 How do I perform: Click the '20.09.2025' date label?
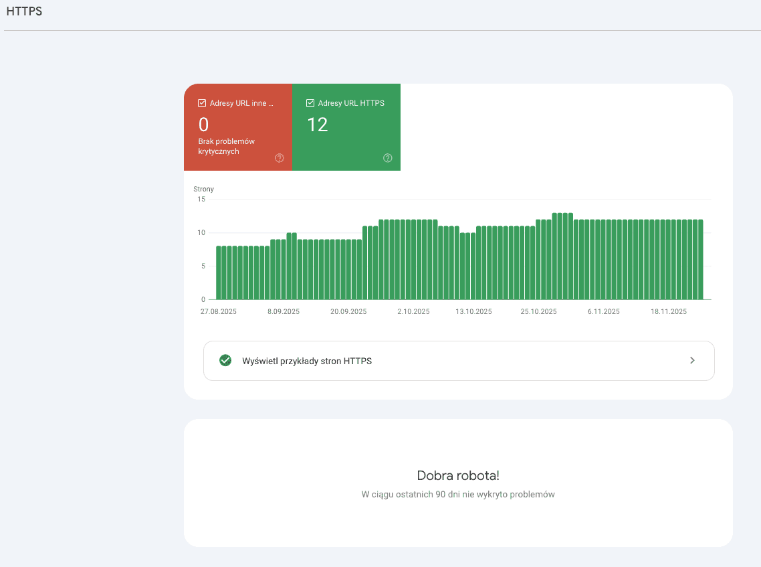348,311
